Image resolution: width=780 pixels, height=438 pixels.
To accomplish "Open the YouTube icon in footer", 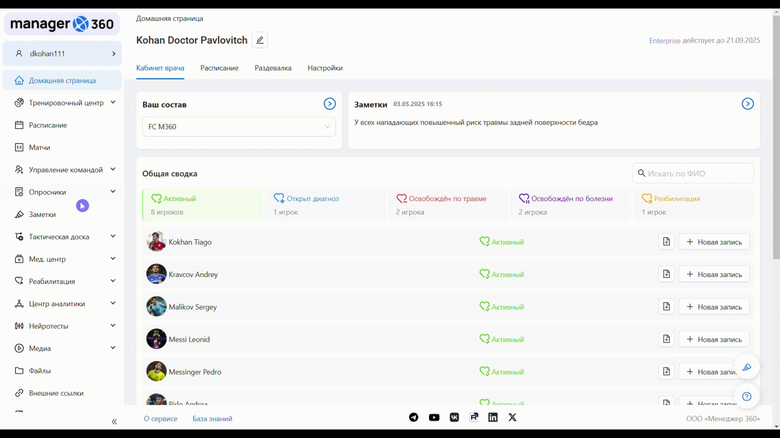I will pyautogui.click(x=434, y=417).
